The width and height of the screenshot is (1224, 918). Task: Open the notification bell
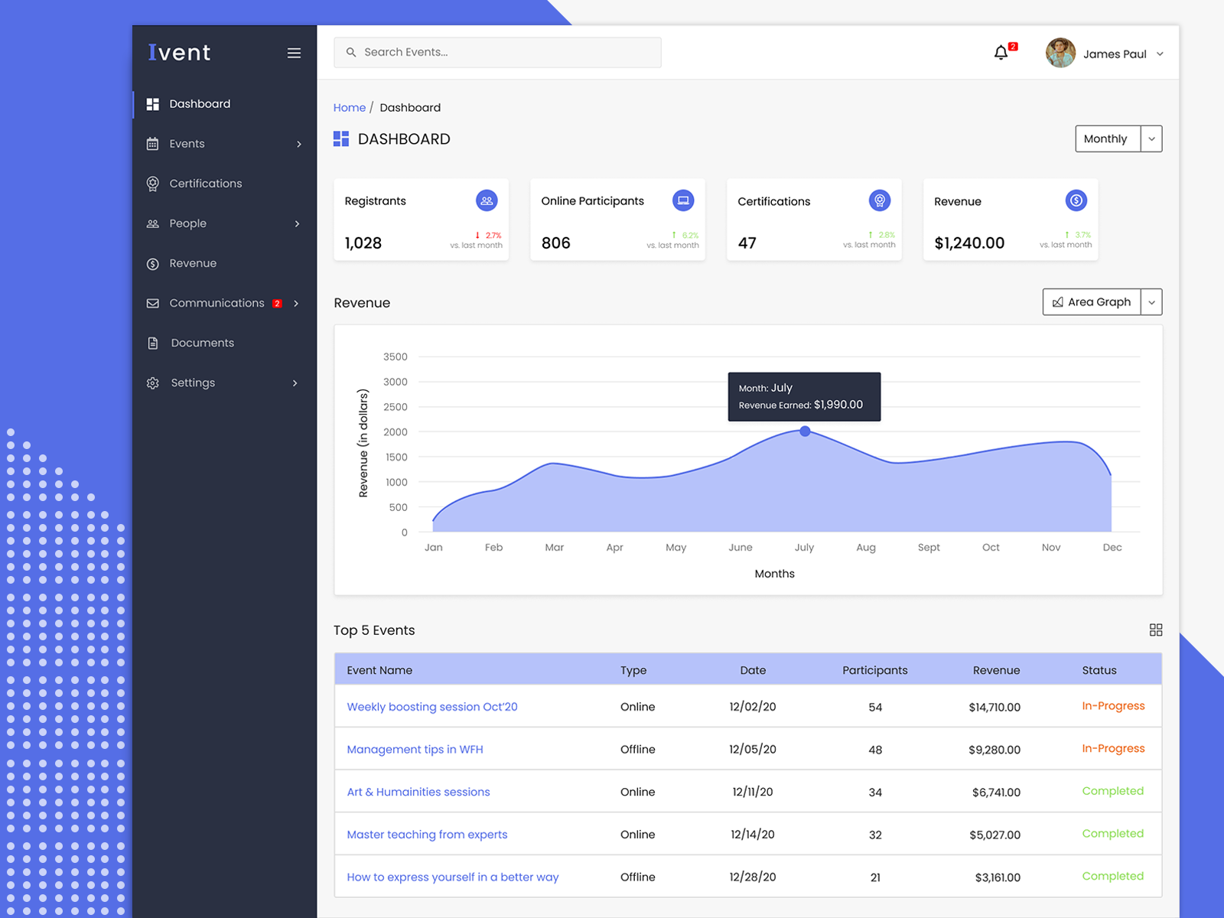click(x=1001, y=53)
